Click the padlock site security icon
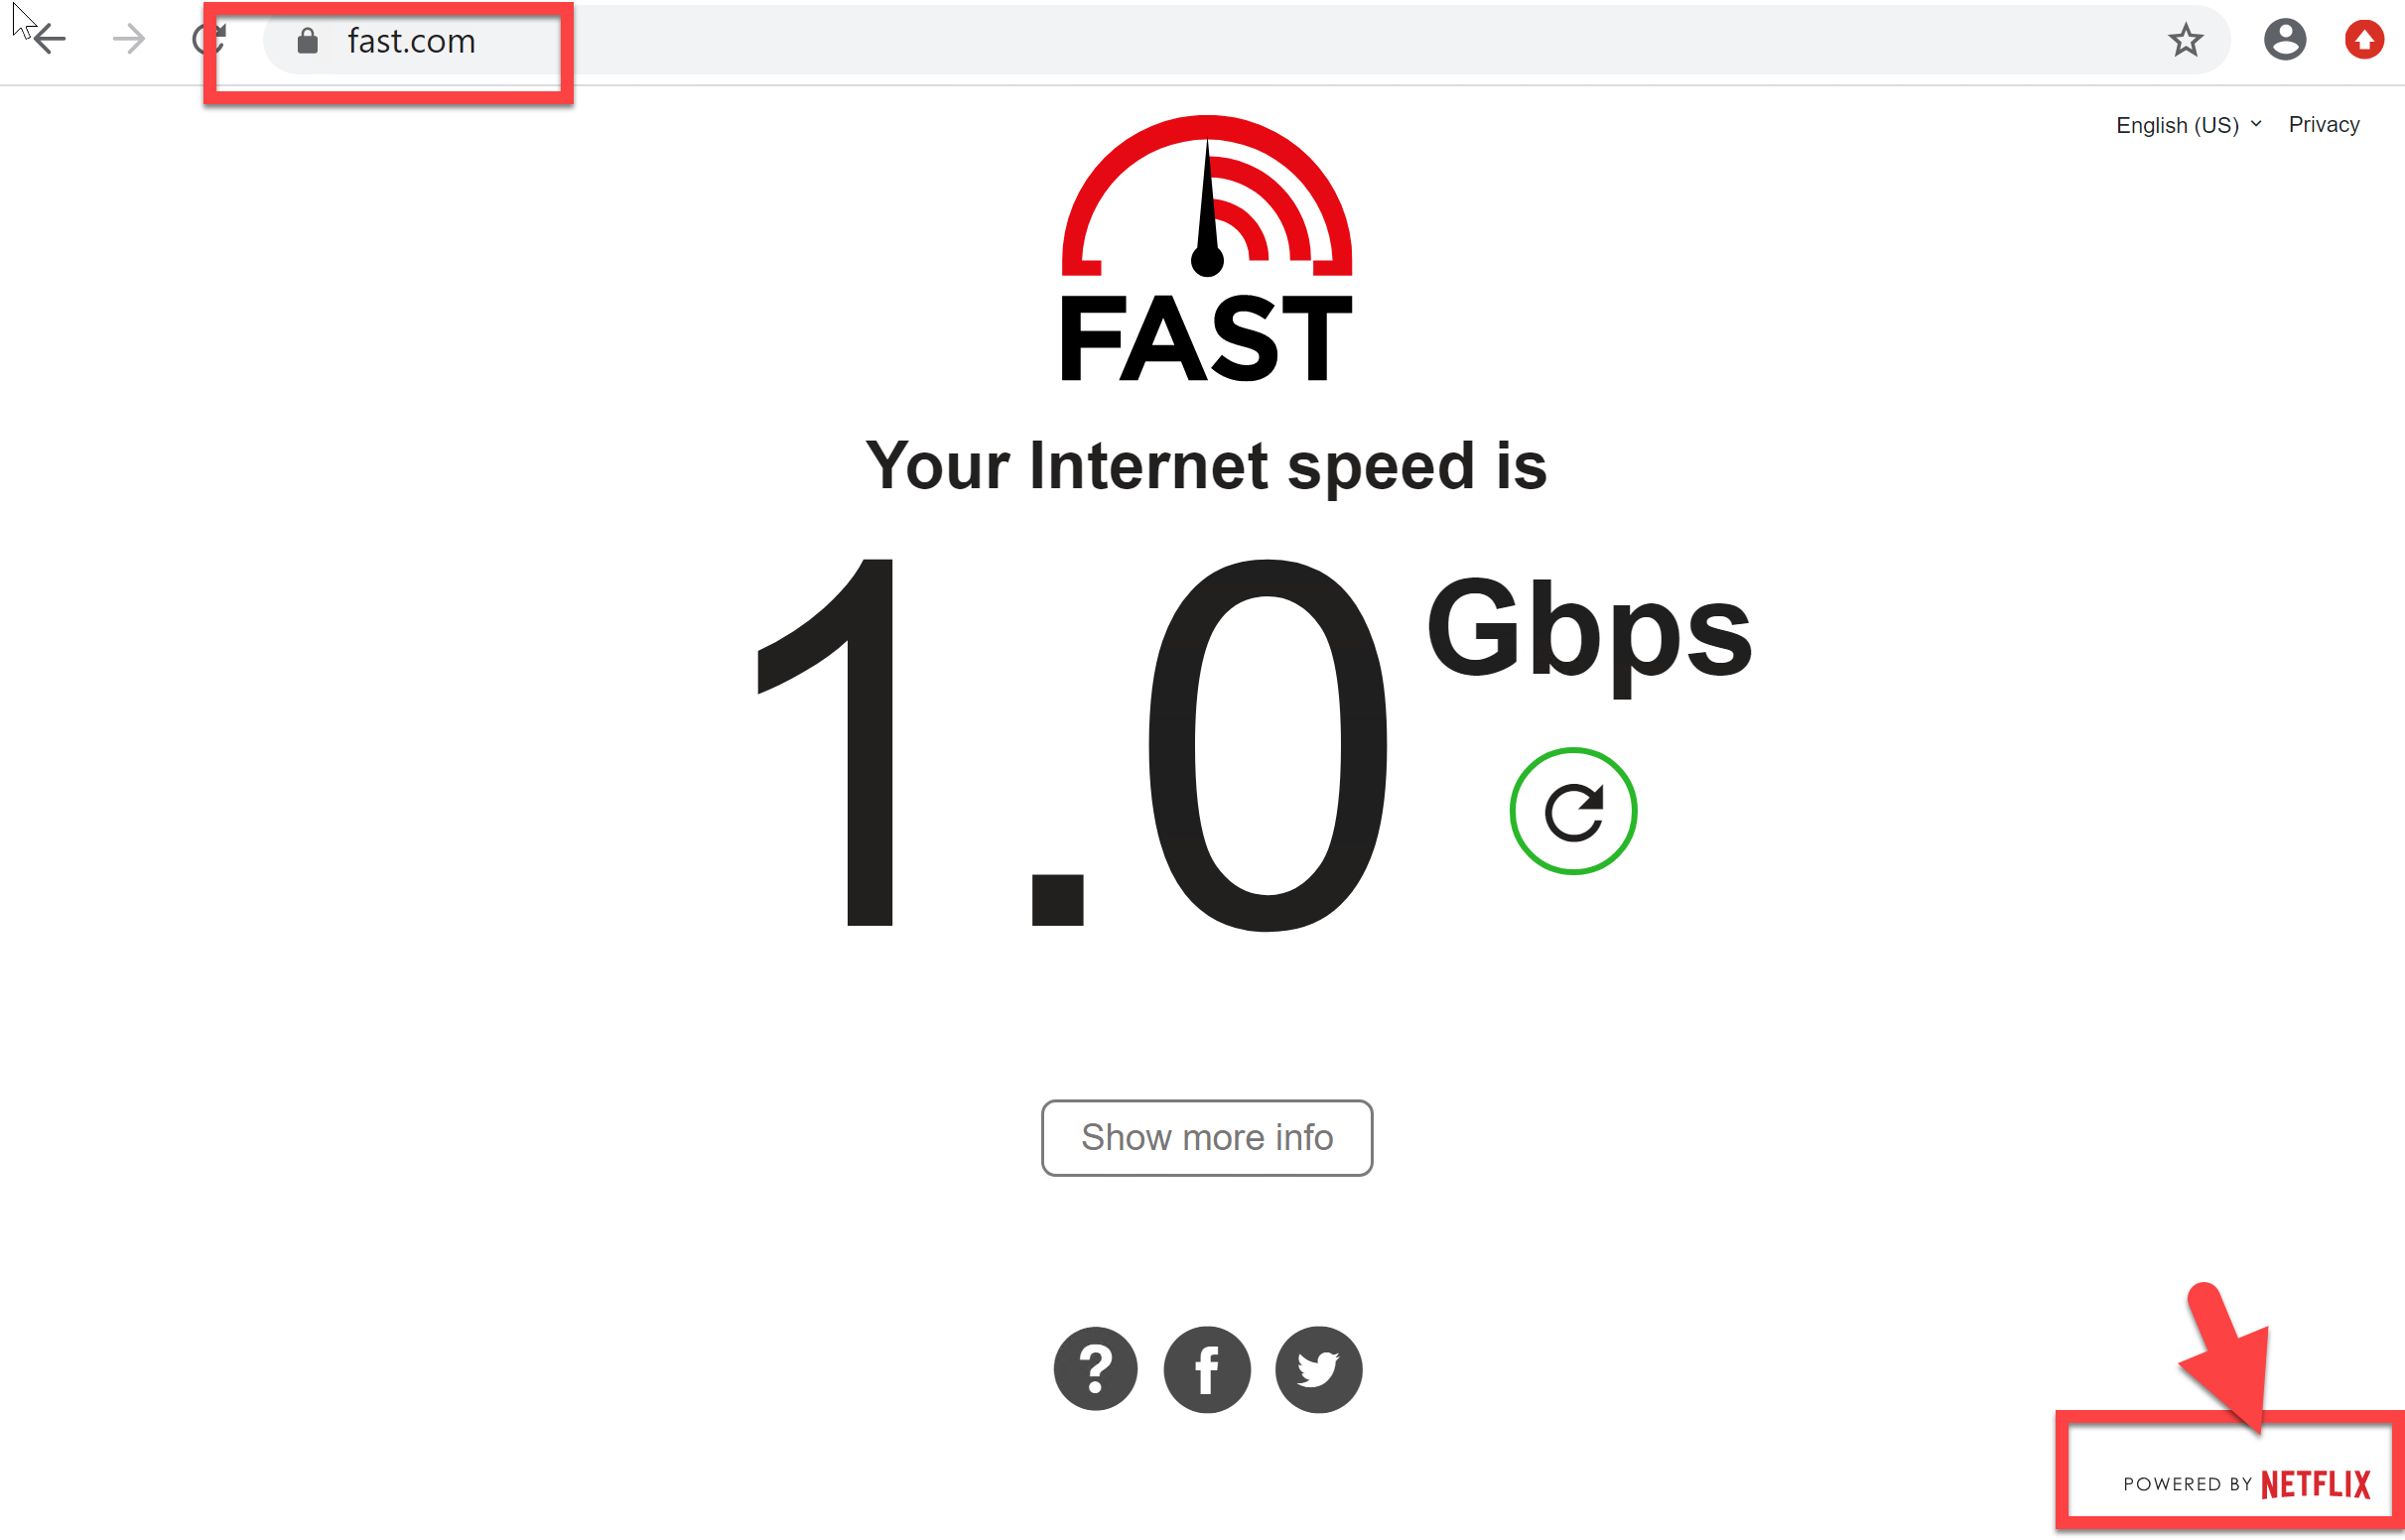Viewport: 2405px width, 1540px height. coord(307,41)
